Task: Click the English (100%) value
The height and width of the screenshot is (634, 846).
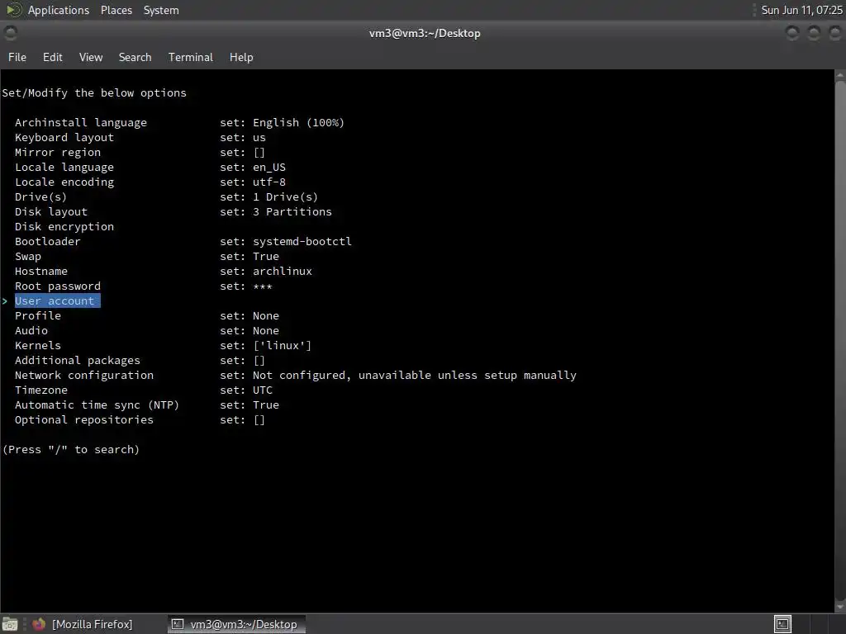Action: tap(298, 123)
